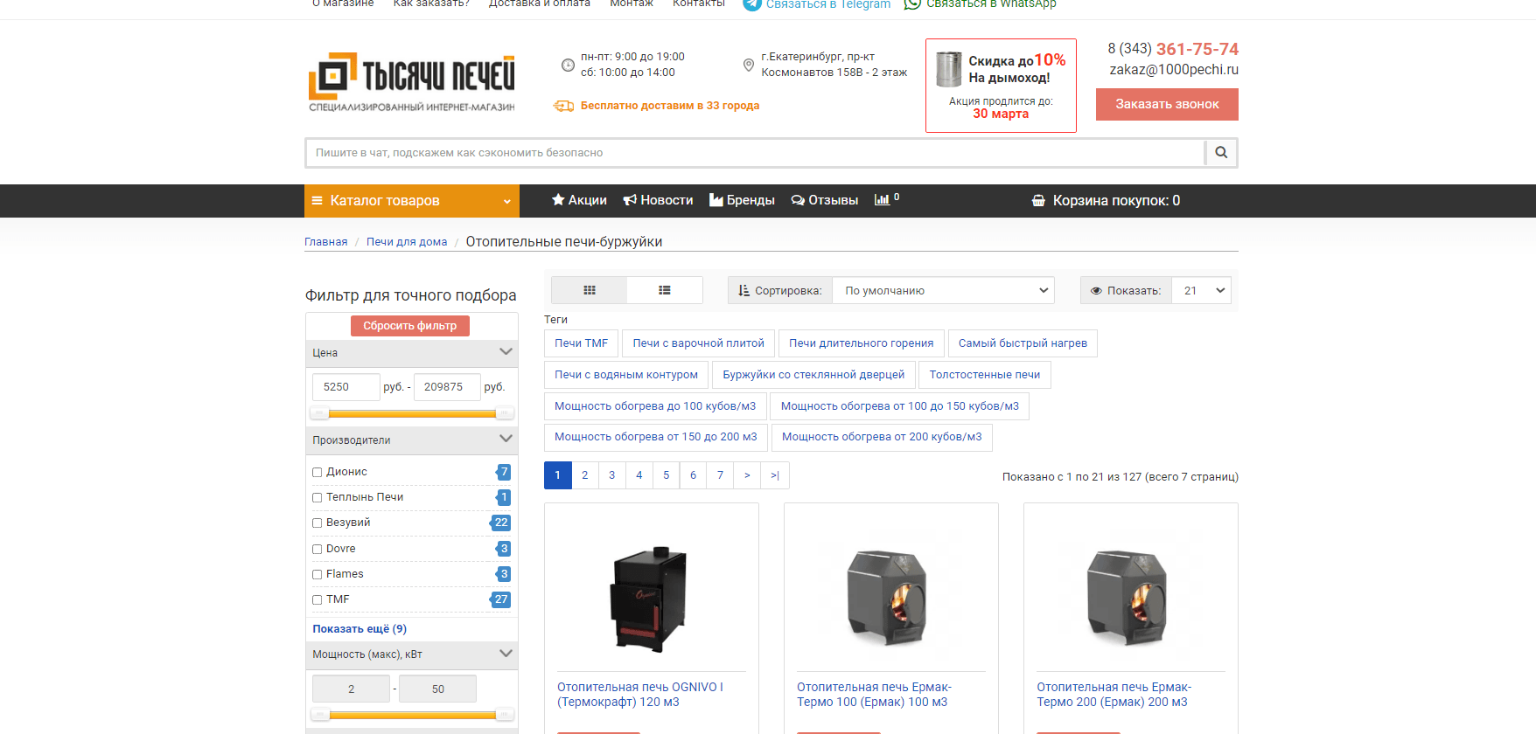Collapse the Производители filter section

tap(412, 440)
